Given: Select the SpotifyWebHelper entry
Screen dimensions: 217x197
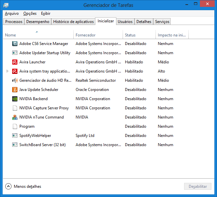Looking at the screenshot, I should tap(35, 136).
